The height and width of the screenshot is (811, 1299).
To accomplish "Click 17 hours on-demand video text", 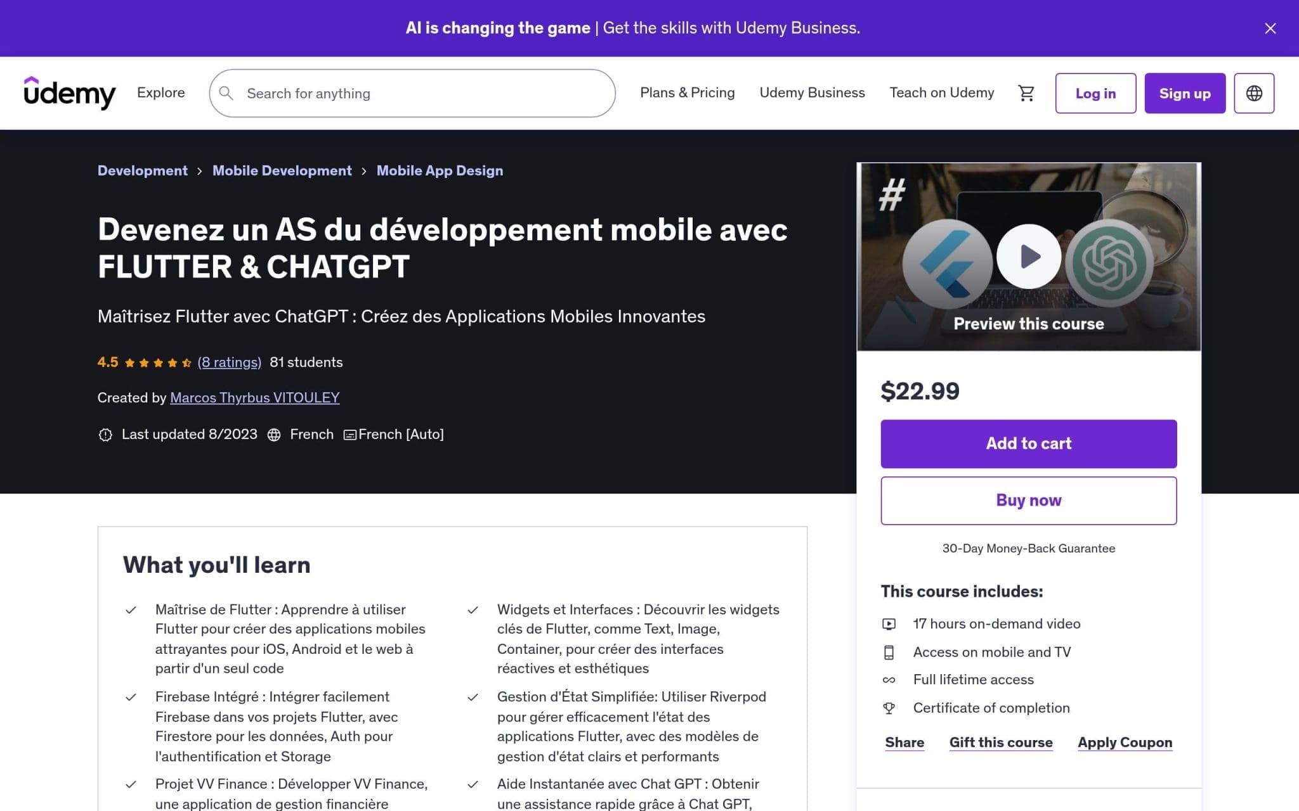I will pyautogui.click(x=996, y=624).
